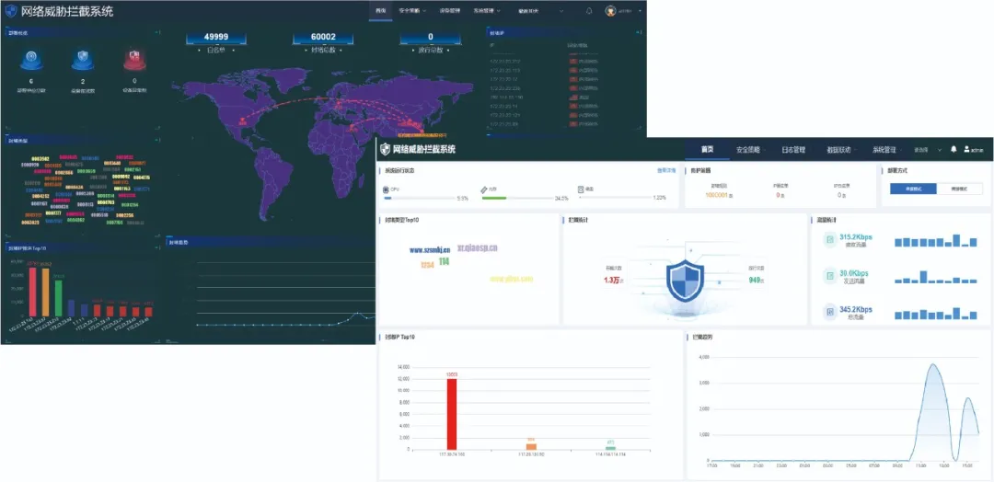994x482 pixels.
Task: Select the highlighted blue deployment mode button
Action: 910,188
